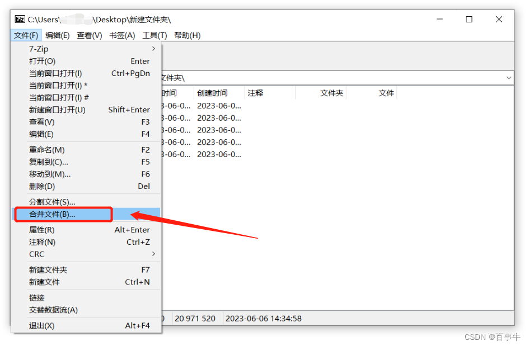Expand the 7-Zip submenu
This screenshot has width=529, height=346.
86,49
